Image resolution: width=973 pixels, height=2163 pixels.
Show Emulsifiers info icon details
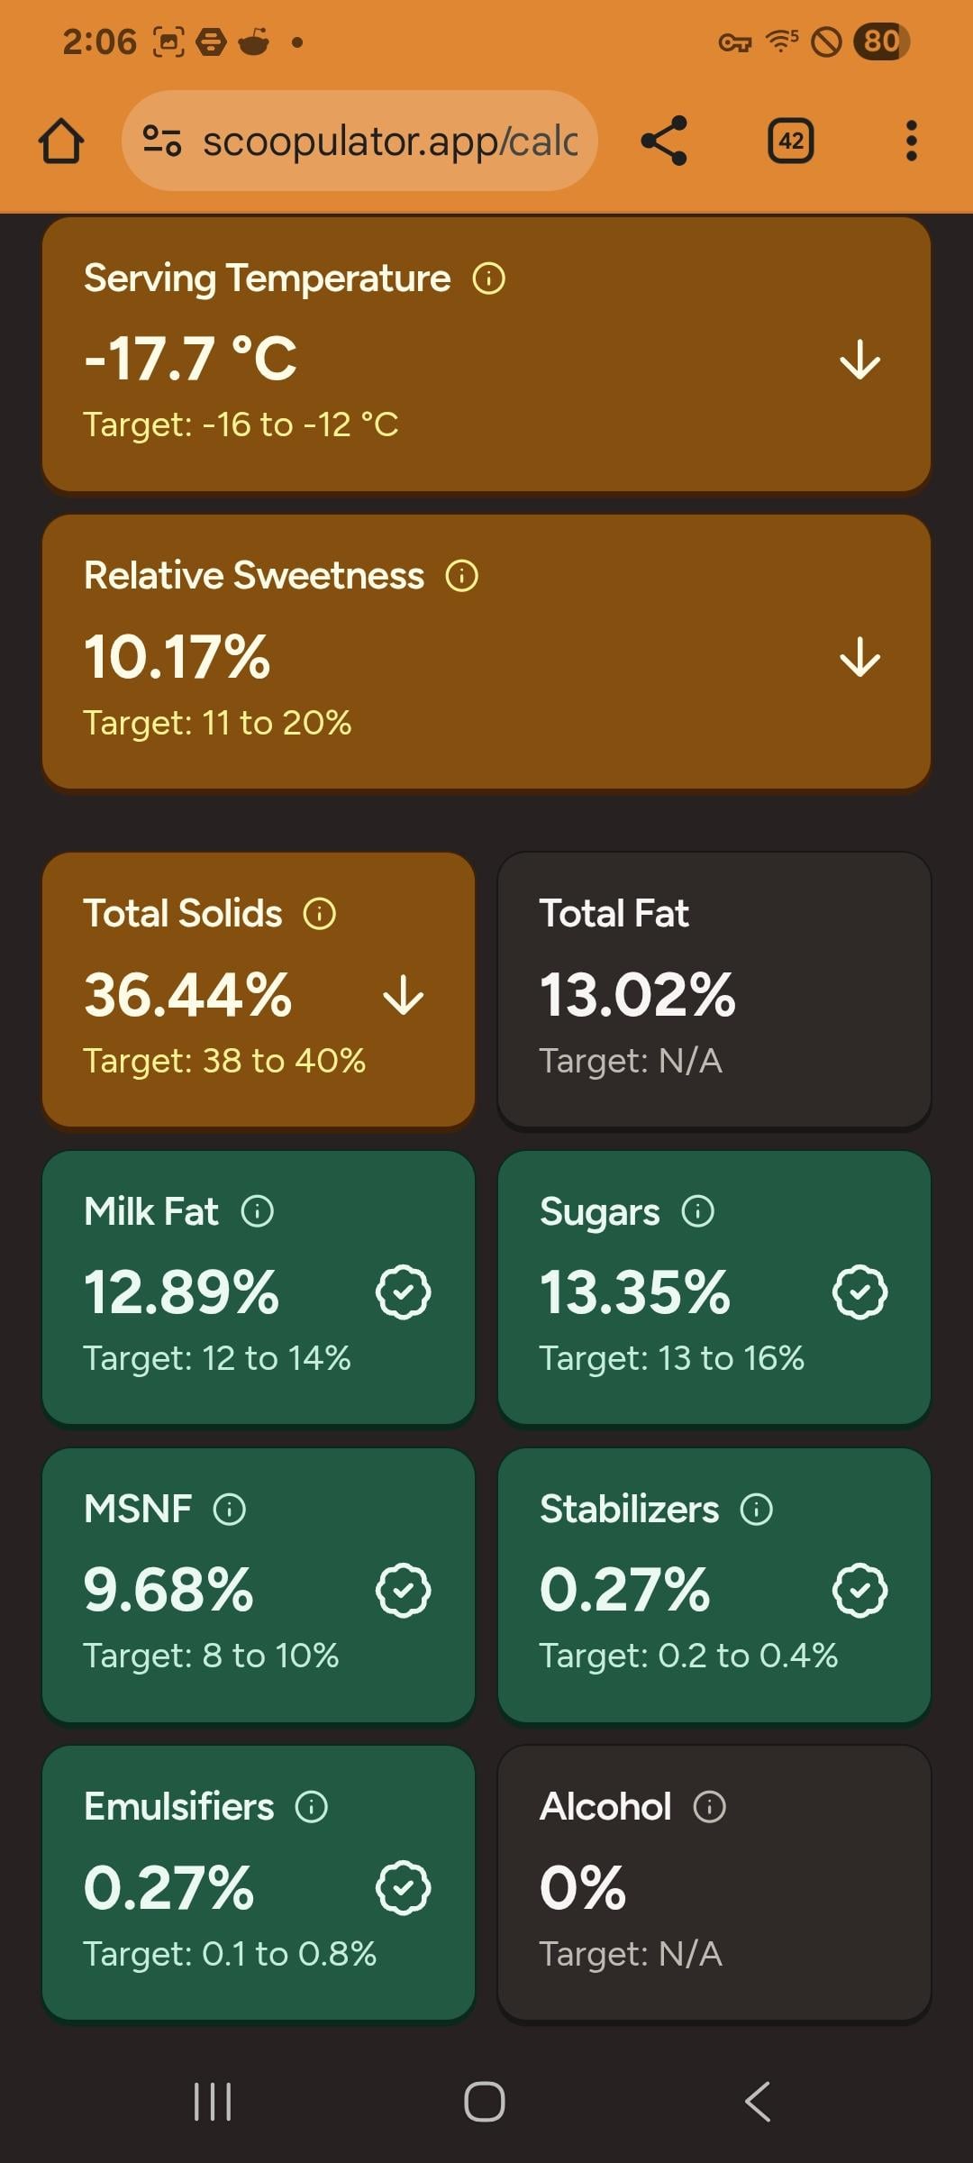(x=312, y=1807)
